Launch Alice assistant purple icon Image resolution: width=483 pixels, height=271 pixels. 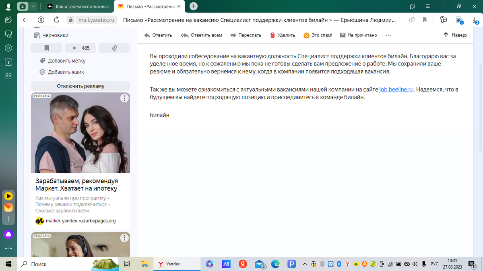(x=8, y=234)
